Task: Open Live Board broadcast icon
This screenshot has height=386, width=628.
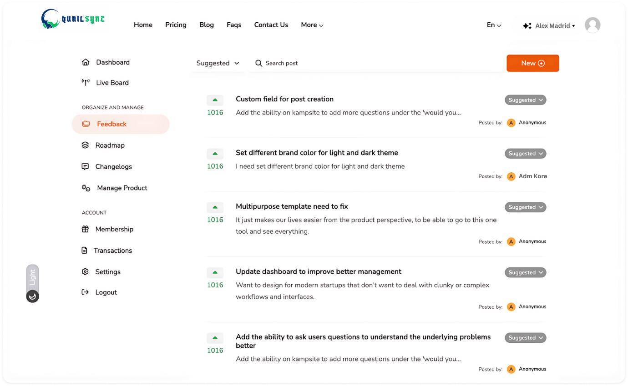Action: pyautogui.click(x=86, y=83)
